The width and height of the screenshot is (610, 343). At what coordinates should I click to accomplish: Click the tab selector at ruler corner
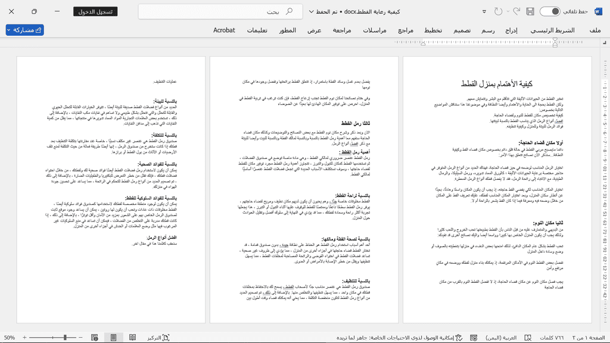604,42
